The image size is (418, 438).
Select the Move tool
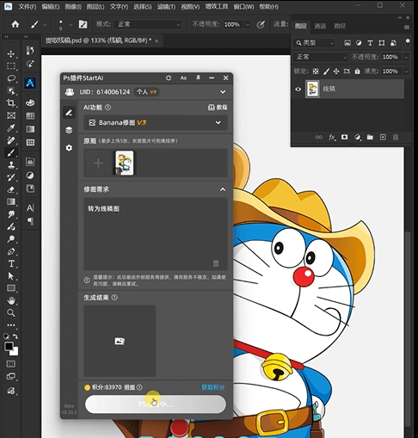tap(11, 53)
